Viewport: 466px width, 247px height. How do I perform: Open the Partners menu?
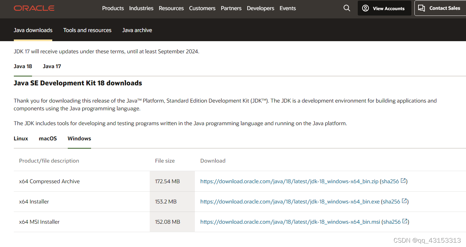coord(231,8)
